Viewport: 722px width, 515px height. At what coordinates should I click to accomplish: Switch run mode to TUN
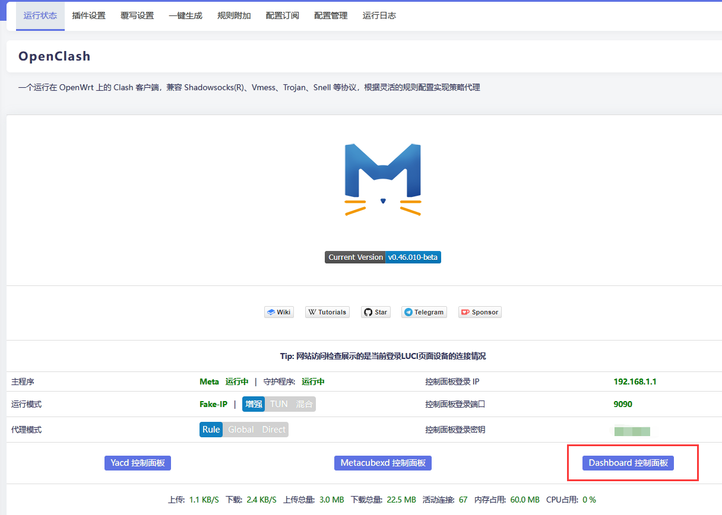pos(278,404)
